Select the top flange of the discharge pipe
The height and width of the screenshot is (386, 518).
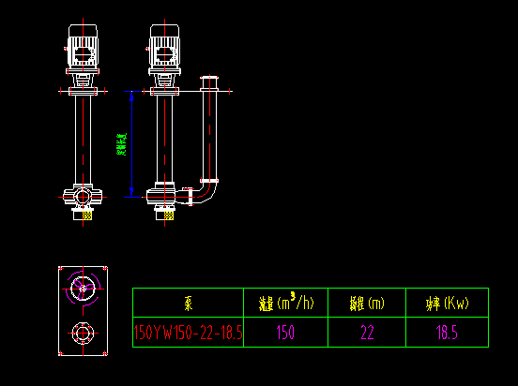209,78
